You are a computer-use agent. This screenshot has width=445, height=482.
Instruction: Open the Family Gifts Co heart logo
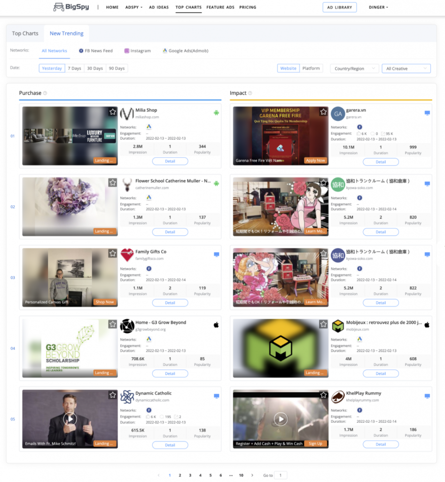[127, 255]
